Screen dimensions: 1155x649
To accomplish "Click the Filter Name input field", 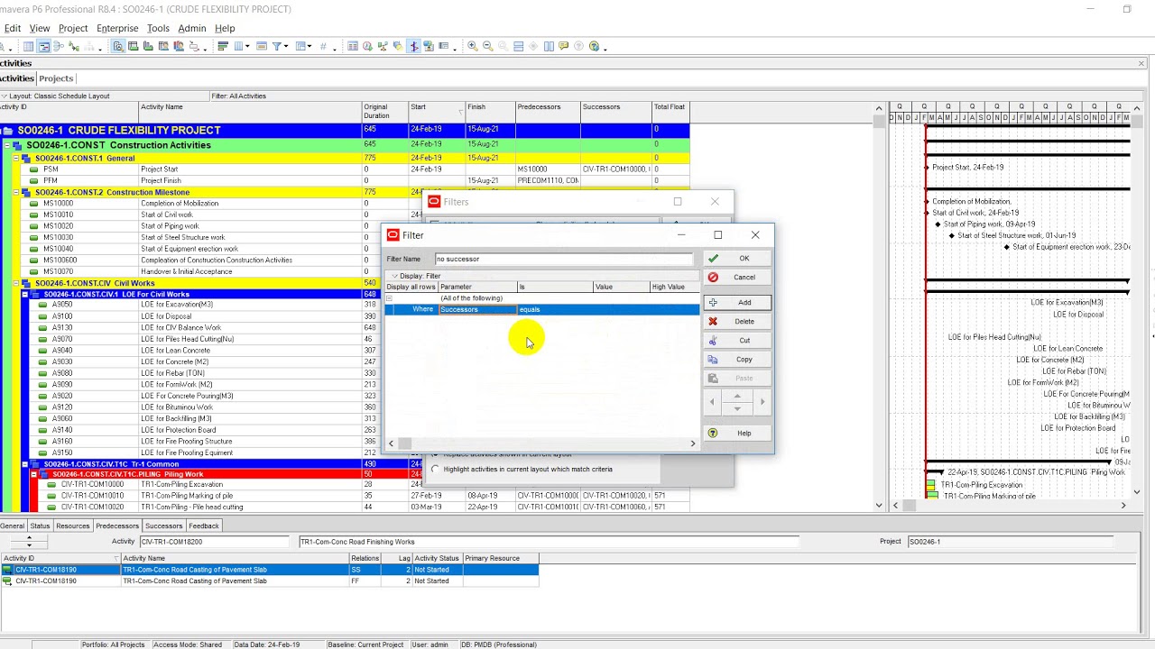I will tap(563, 259).
